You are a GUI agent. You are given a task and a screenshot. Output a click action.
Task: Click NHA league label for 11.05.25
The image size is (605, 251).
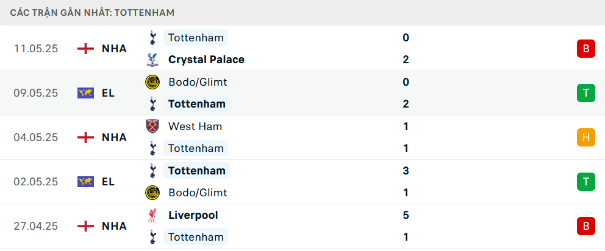click(114, 49)
